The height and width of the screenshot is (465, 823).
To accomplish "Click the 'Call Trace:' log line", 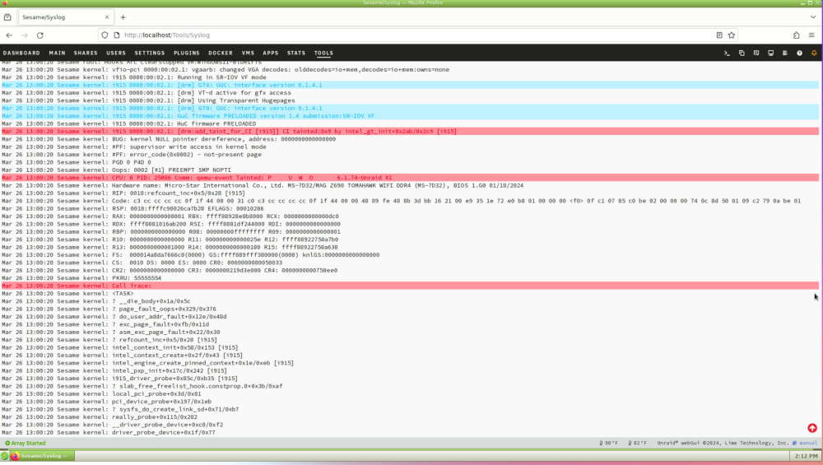I will point(410,286).
